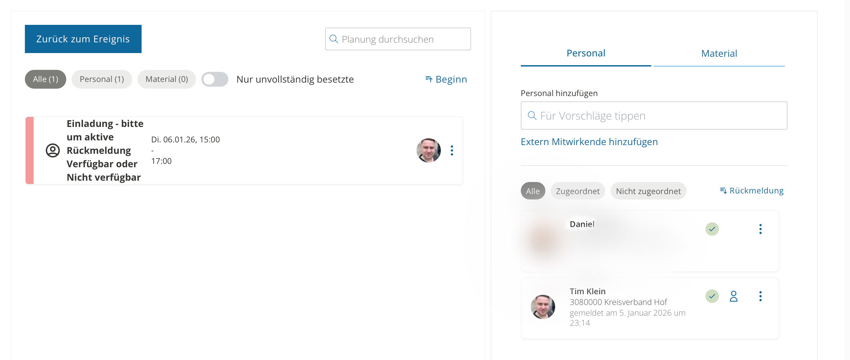This screenshot has width=850, height=360.
Task: Select the Personal tab
Action: pyautogui.click(x=586, y=53)
